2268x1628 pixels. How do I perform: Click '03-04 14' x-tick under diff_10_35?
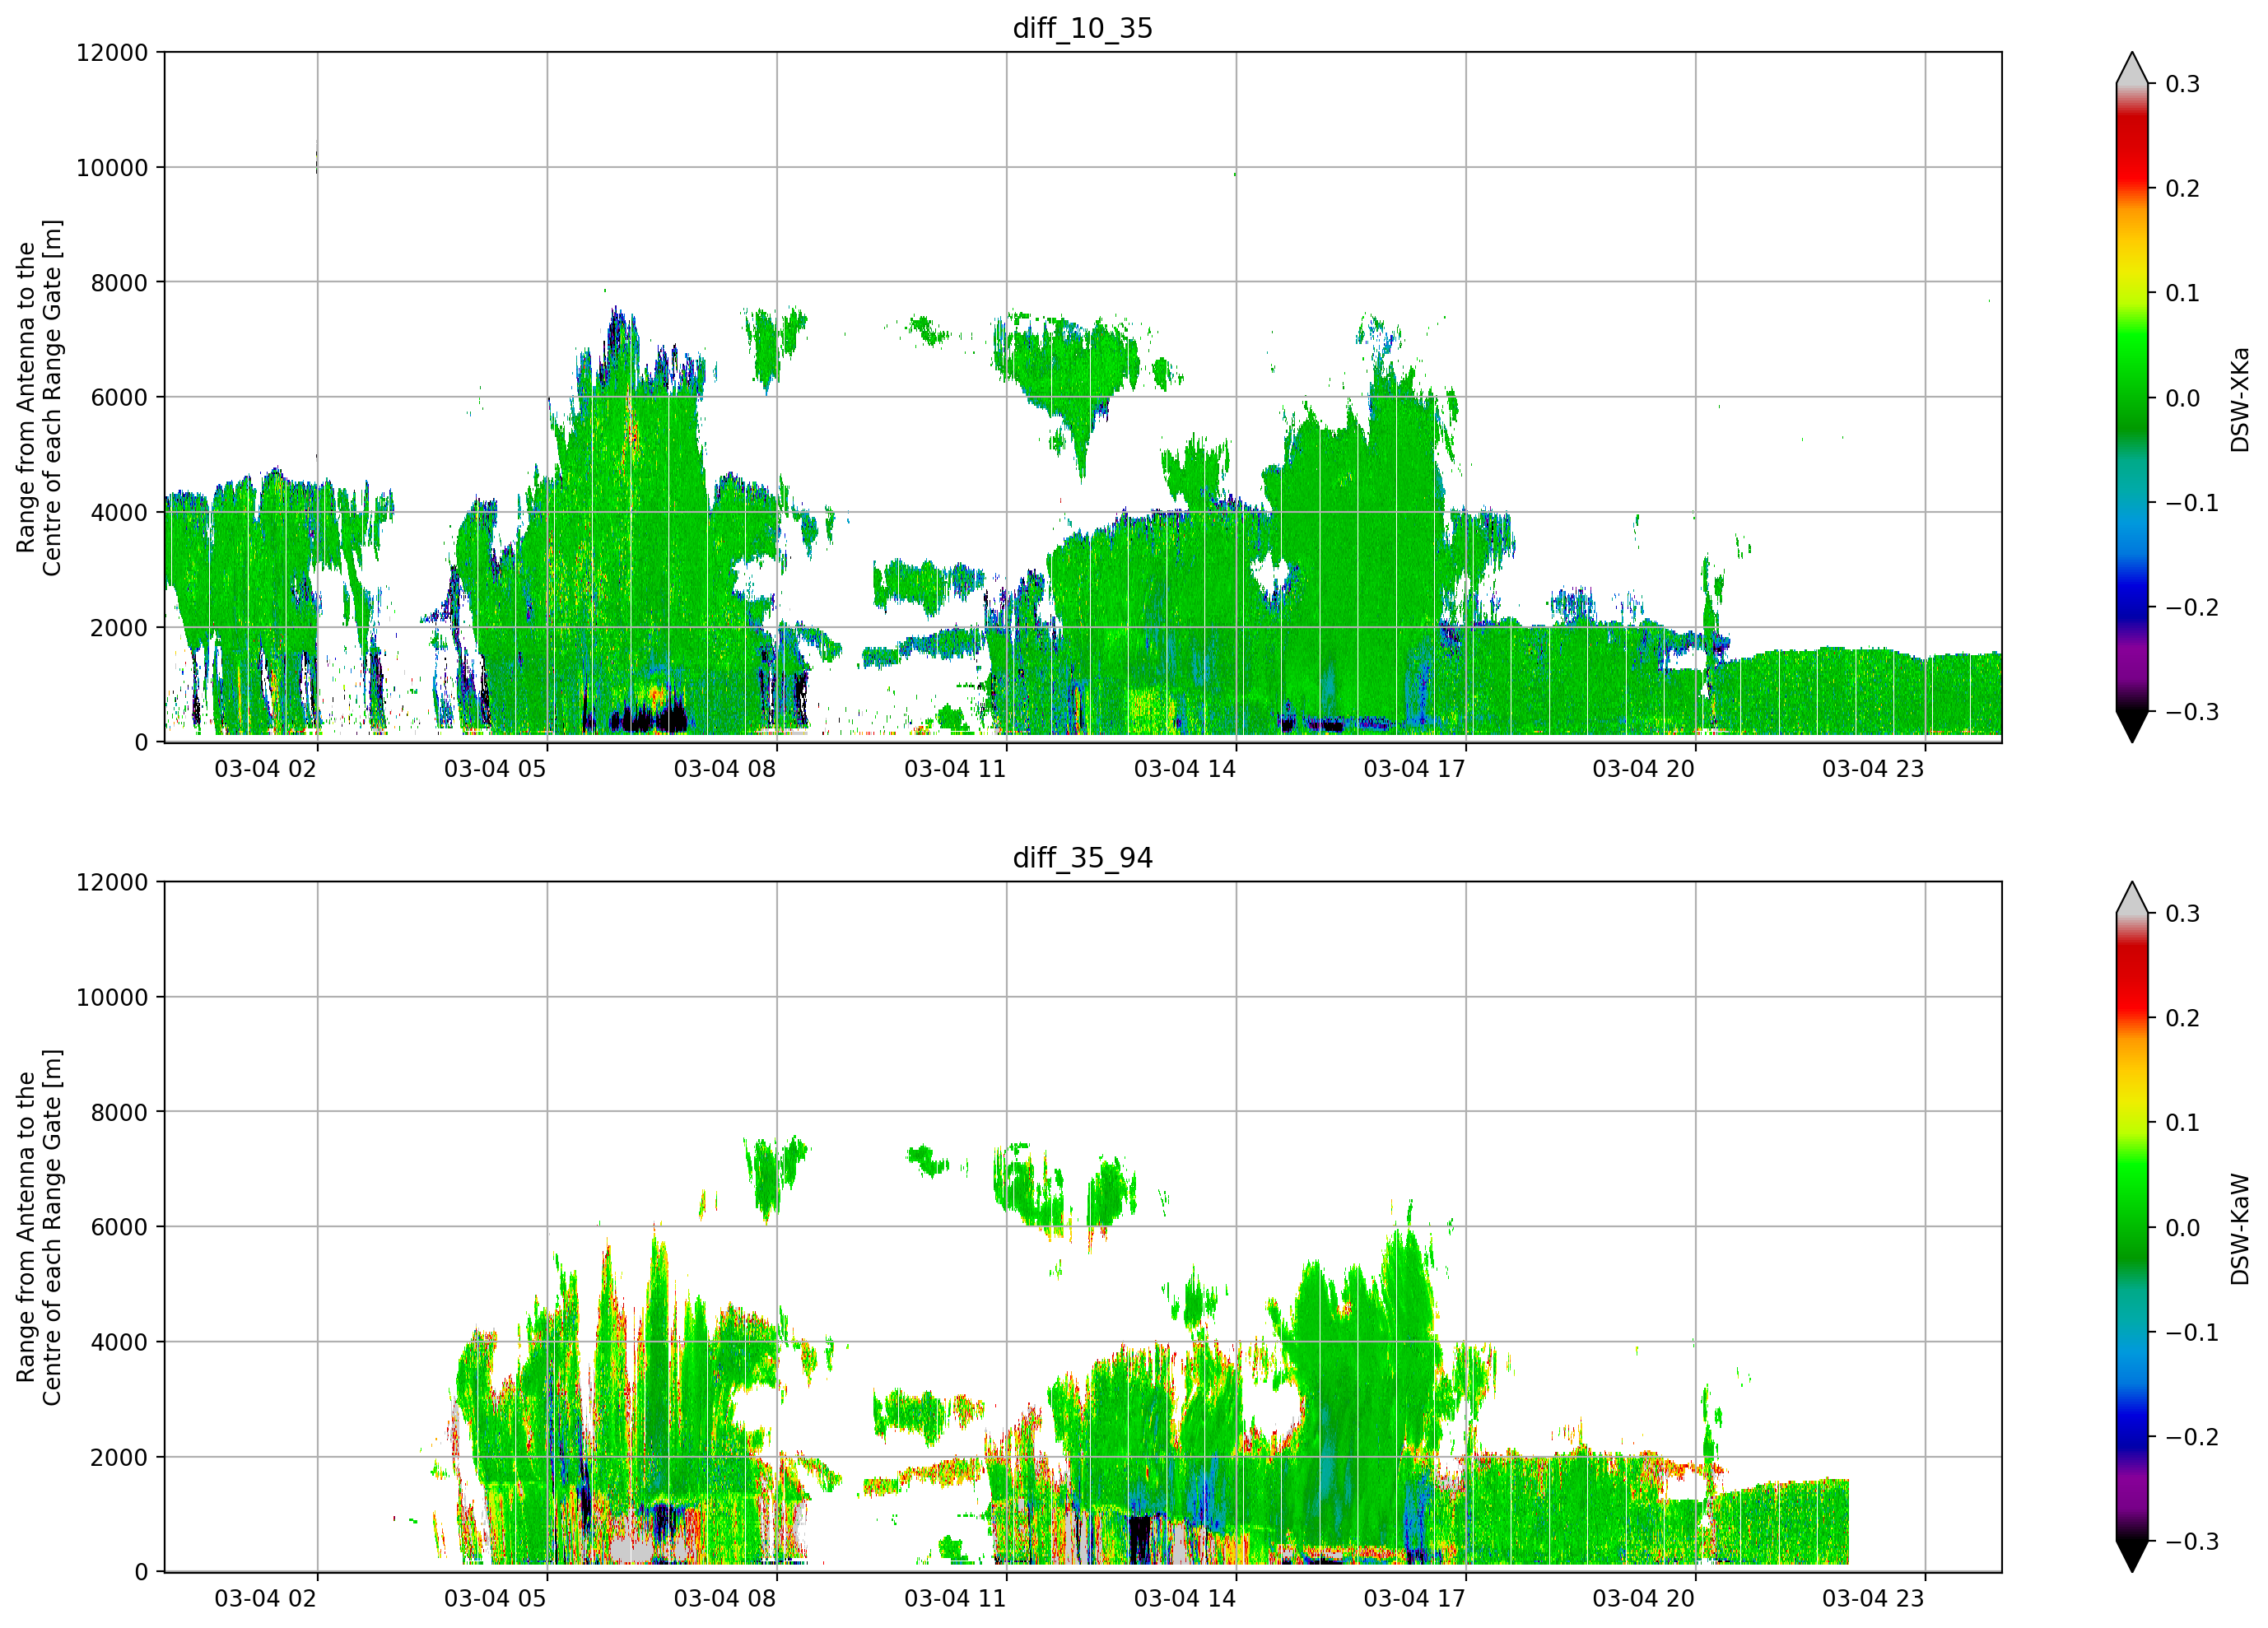(x=1185, y=769)
